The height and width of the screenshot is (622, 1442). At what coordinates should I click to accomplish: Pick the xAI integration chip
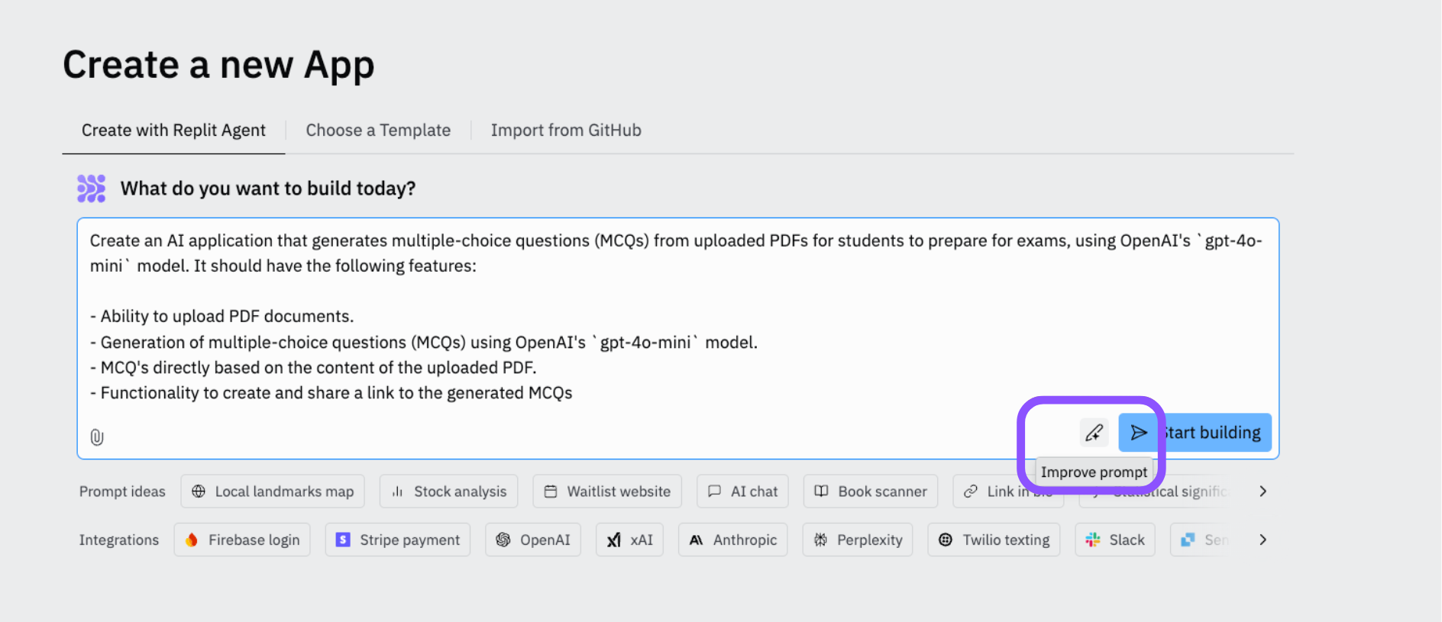pyautogui.click(x=629, y=540)
